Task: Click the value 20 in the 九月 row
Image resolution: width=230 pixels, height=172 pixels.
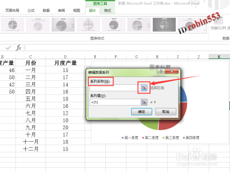Action: (x=65, y=128)
